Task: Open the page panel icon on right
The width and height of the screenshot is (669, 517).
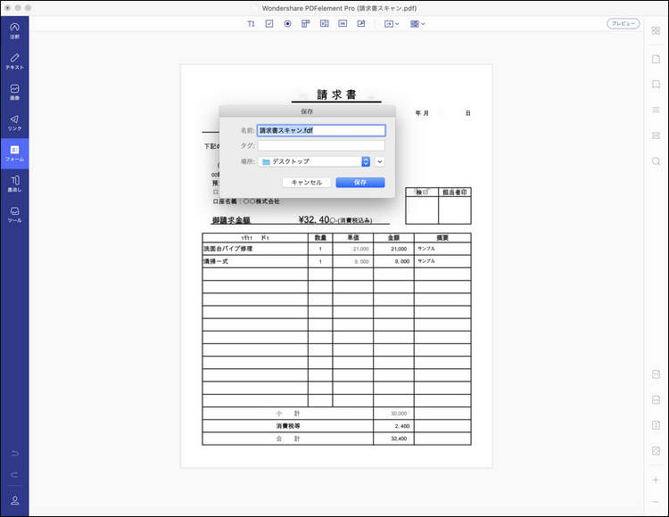Action: [656, 59]
